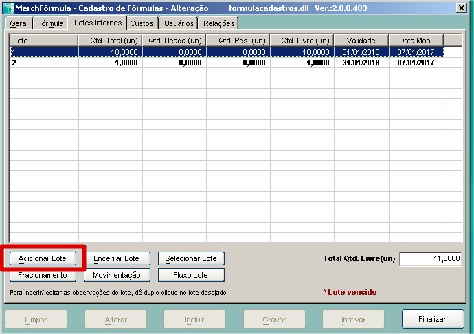
Task: Click the Fluxo Lote button
Action: click(191, 275)
